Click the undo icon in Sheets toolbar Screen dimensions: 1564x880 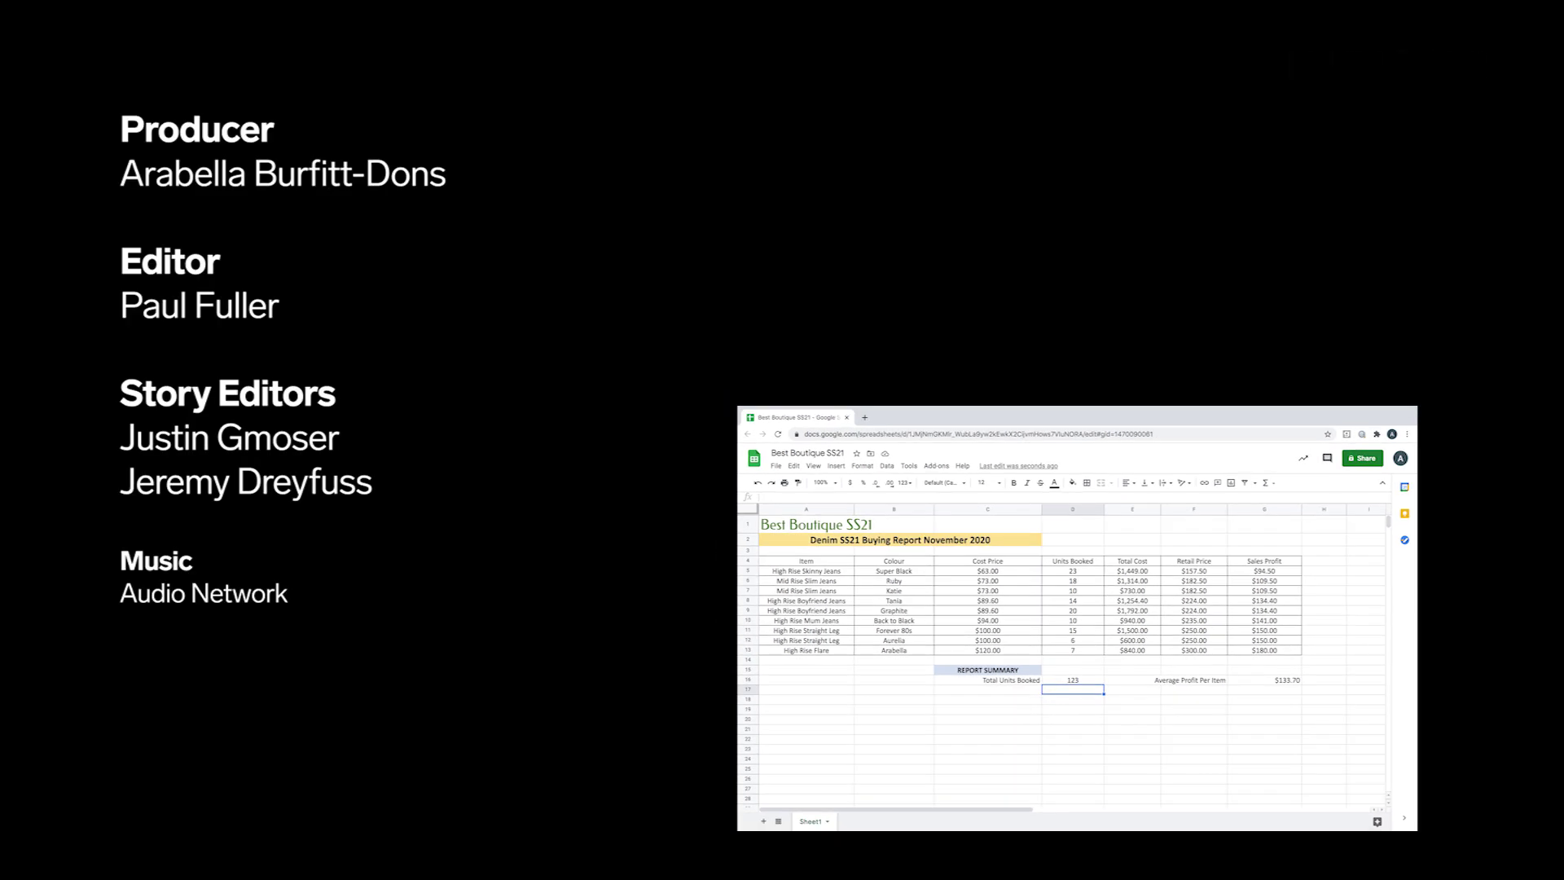[758, 483]
